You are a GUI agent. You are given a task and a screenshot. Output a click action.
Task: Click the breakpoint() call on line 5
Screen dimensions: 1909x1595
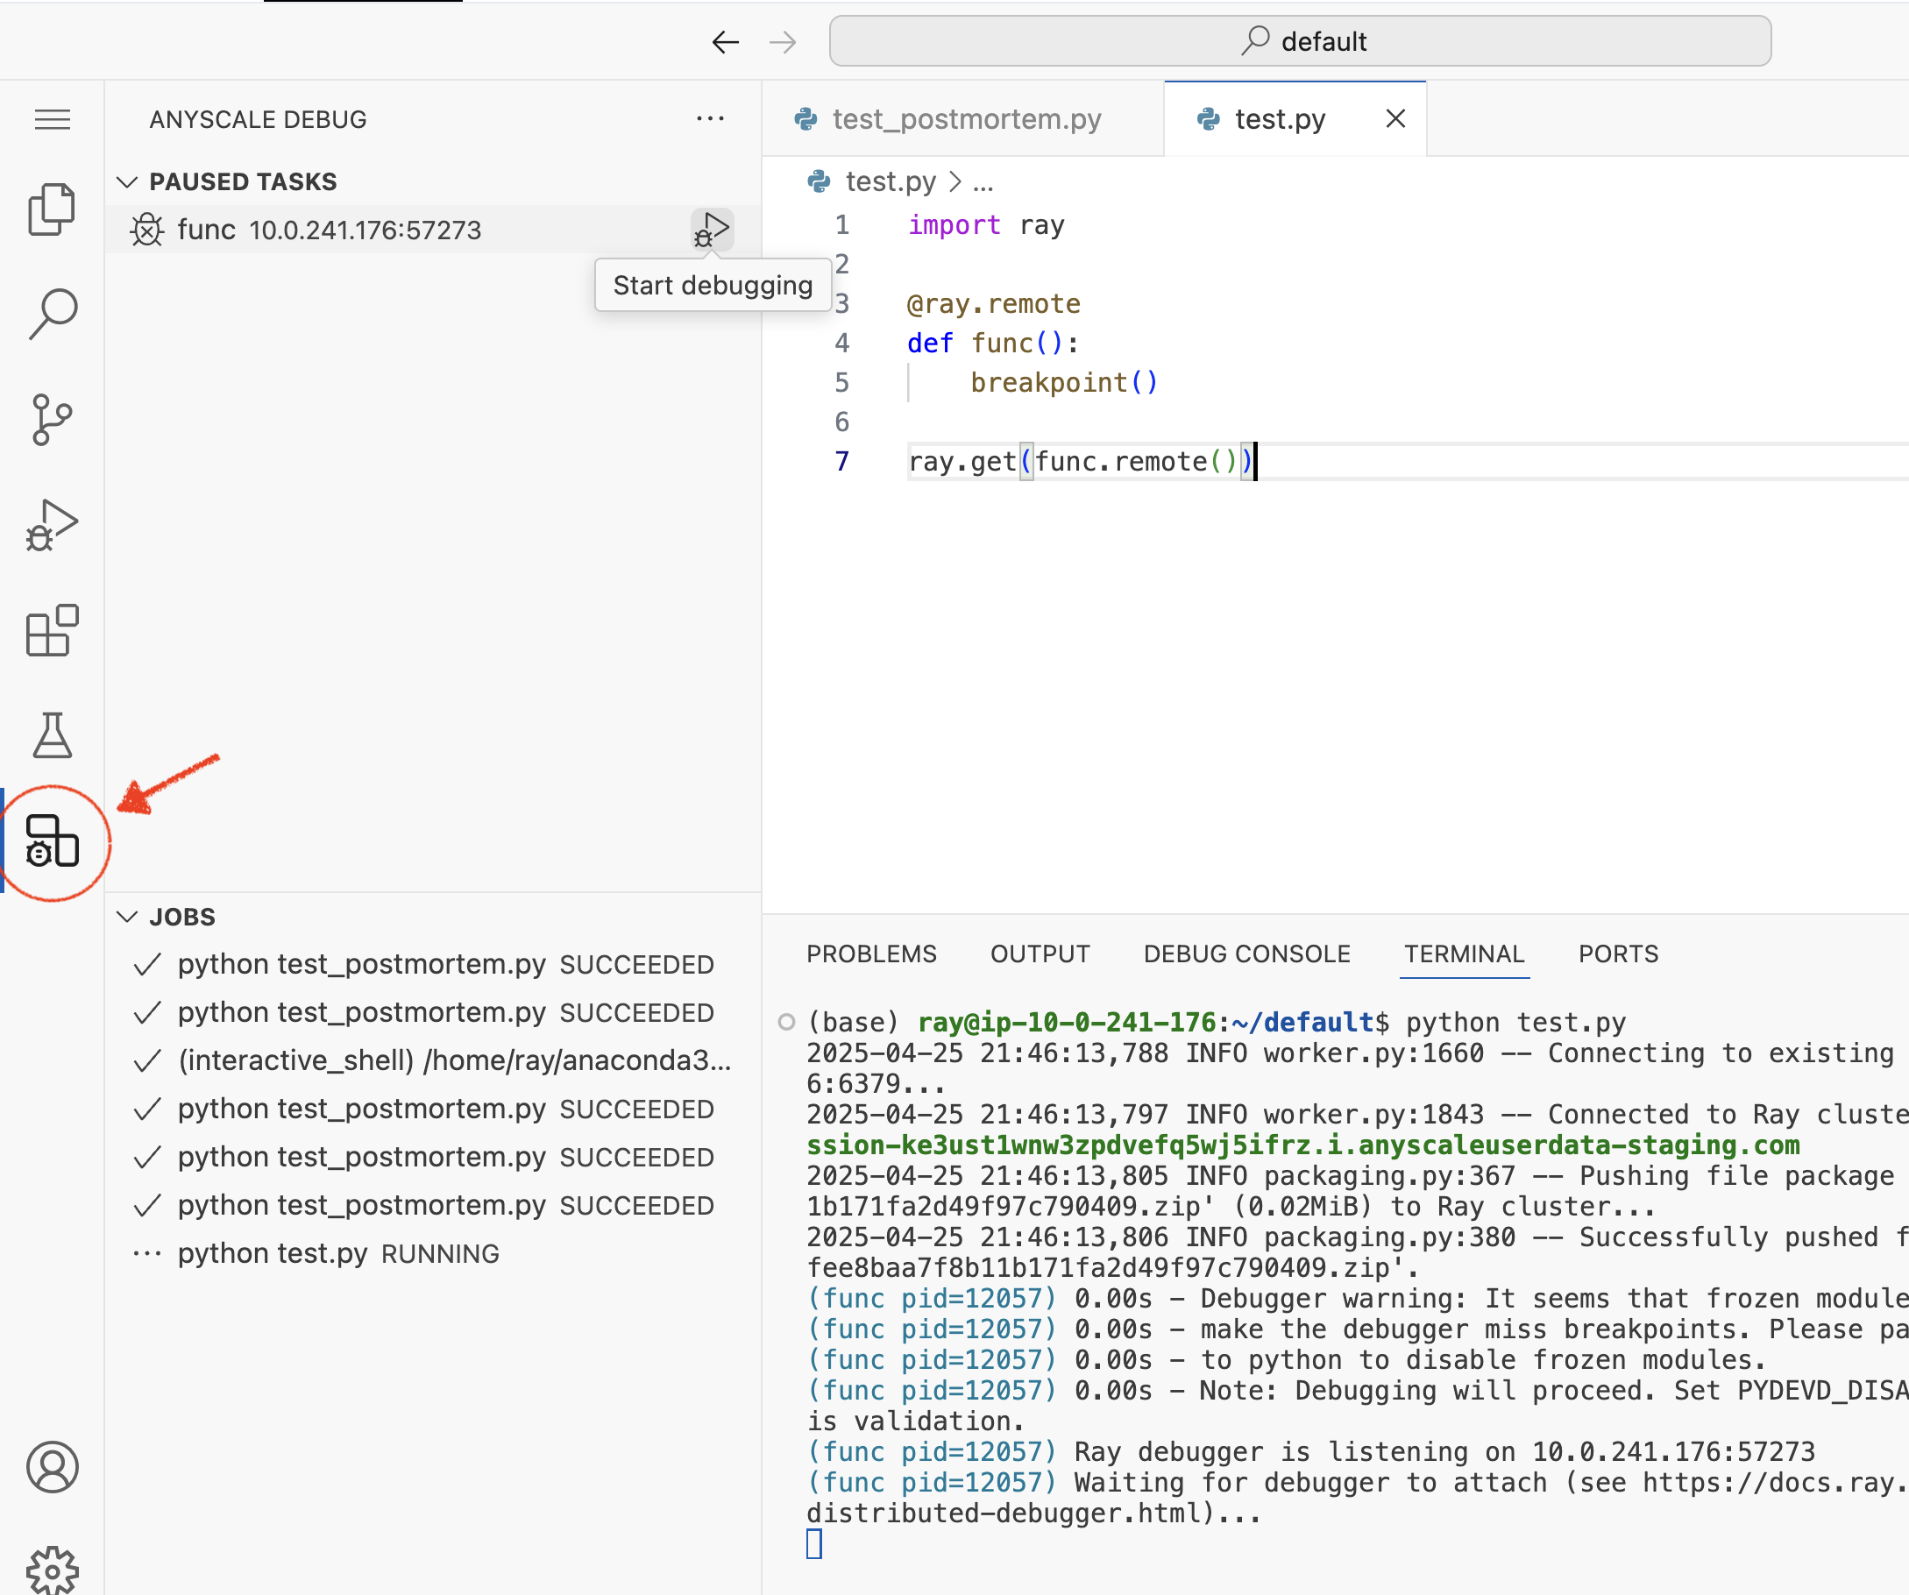coord(1063,383)
